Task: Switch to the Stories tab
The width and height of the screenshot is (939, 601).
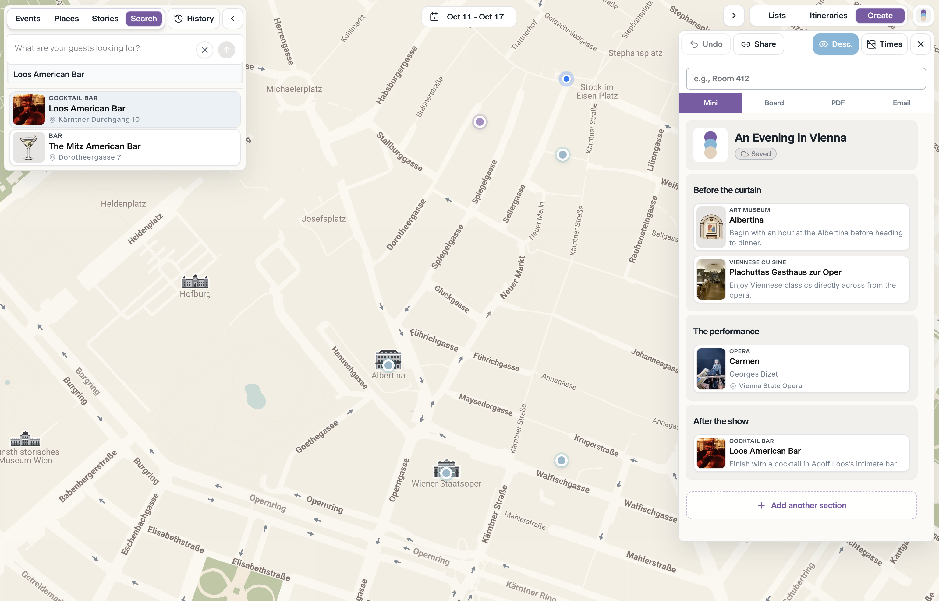Action: [105, 18]
